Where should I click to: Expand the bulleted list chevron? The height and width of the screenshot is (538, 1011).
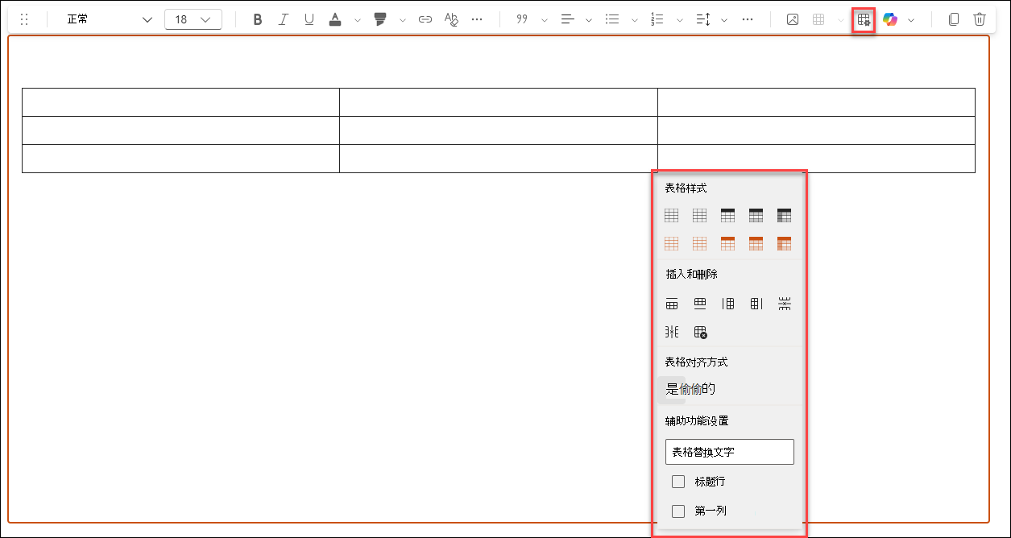pyautogui.click(x=635, y=19)
